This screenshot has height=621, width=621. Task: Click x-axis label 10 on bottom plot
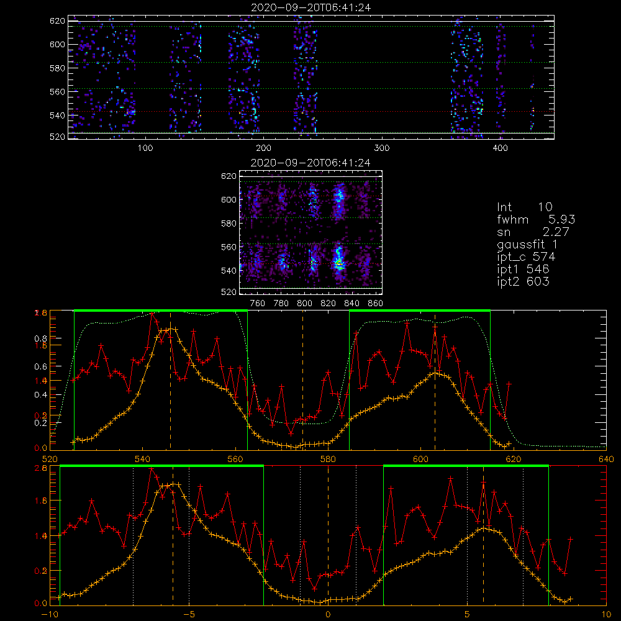(x=606, y=615)
